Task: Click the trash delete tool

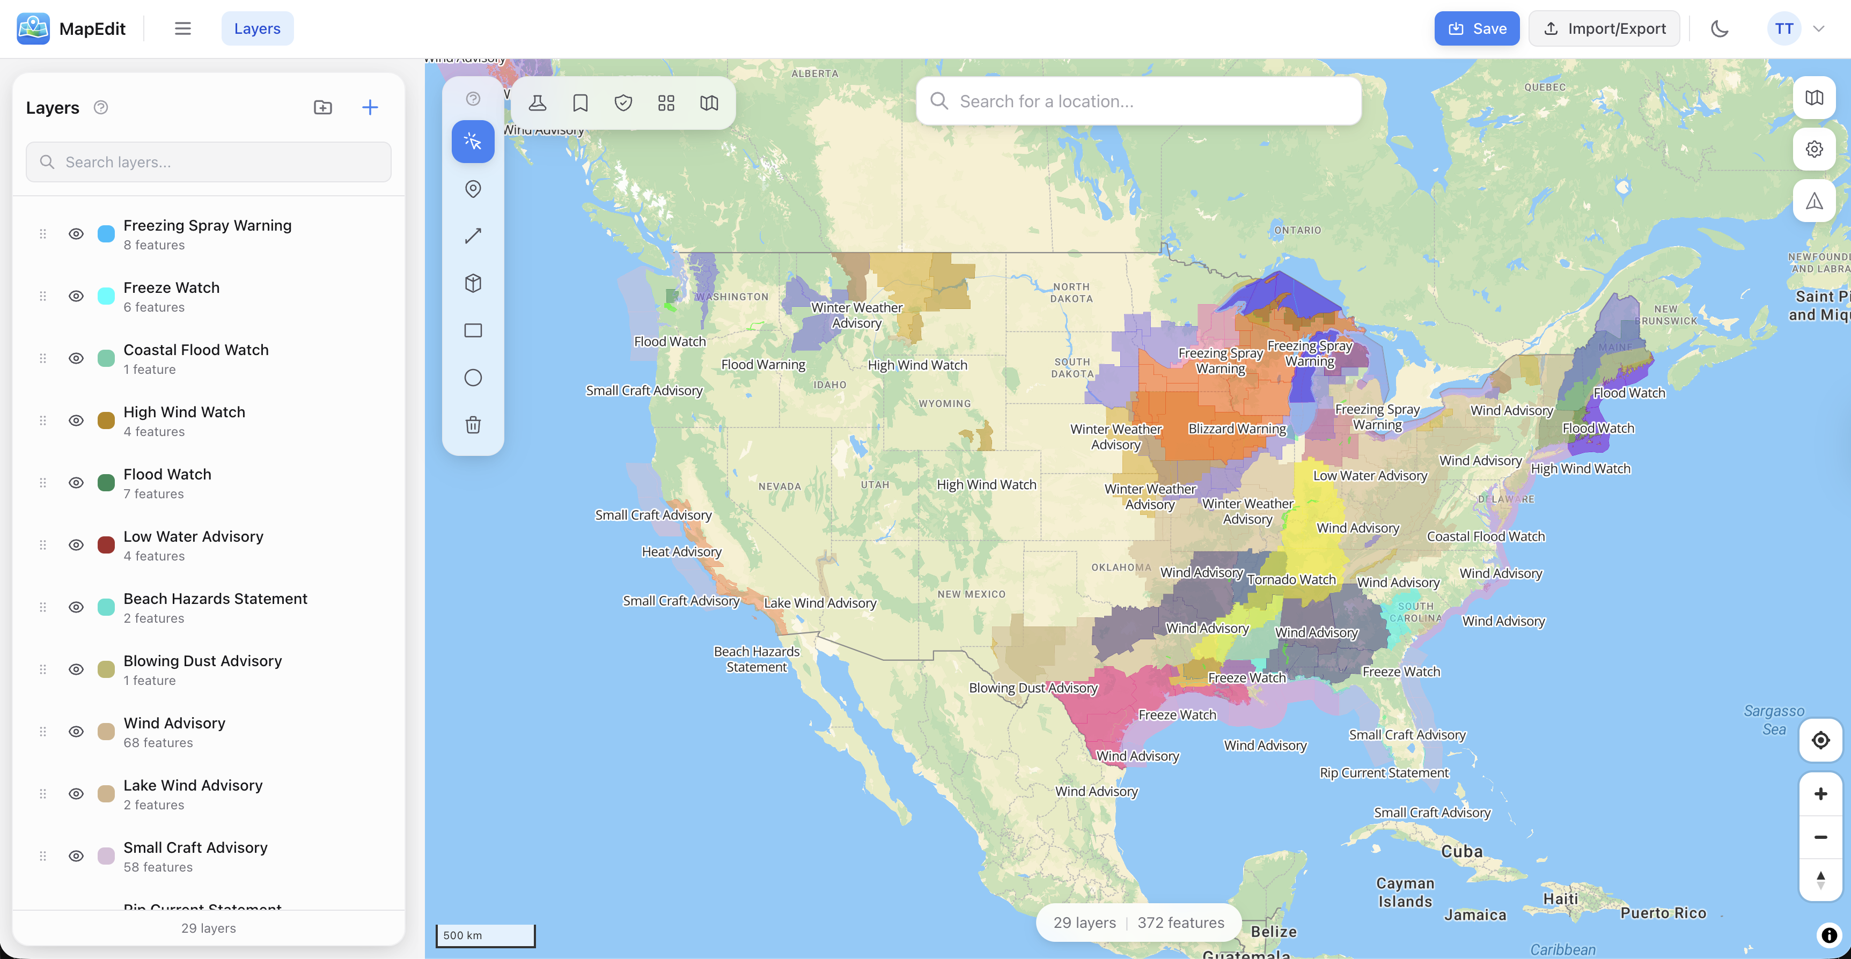Action: 473,425
